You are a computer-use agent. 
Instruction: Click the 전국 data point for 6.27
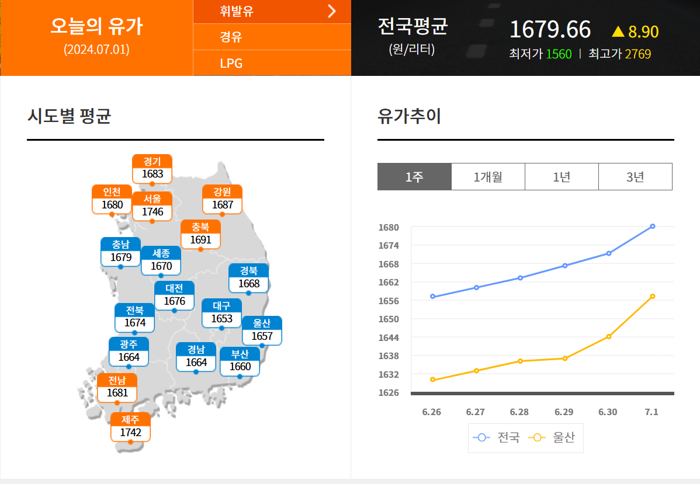477,287
